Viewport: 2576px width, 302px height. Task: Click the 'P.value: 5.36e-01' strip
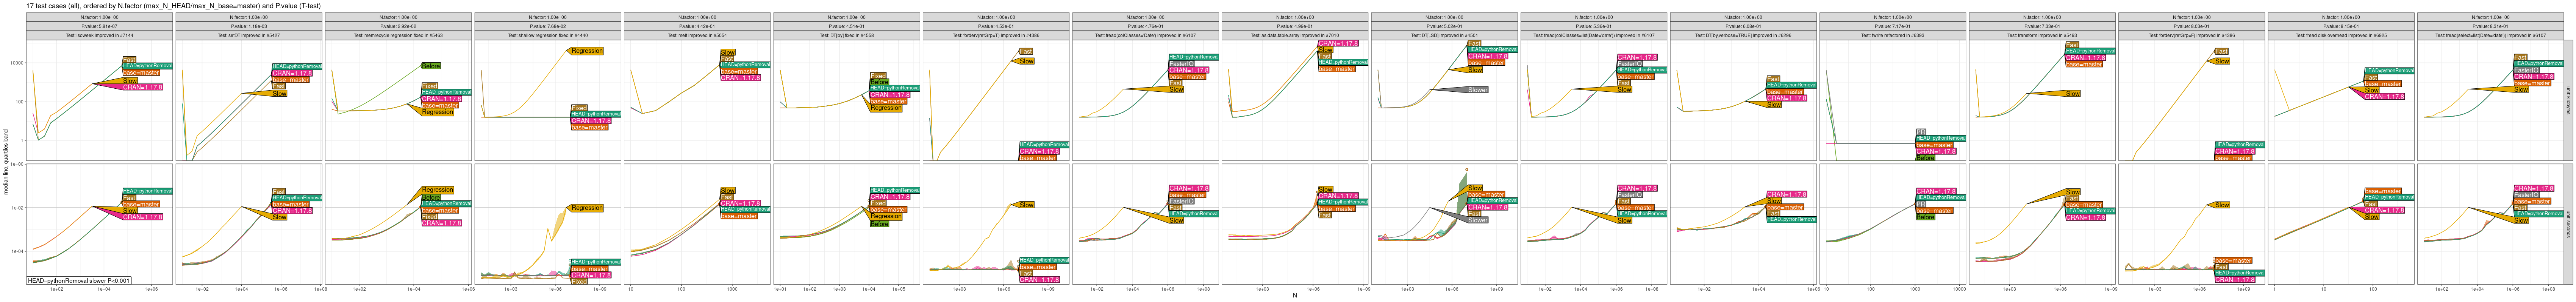(1594, 26)
